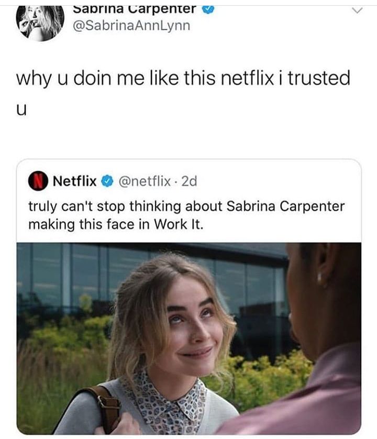
Task: View the Work It movie still image
Action: point(189,338)
